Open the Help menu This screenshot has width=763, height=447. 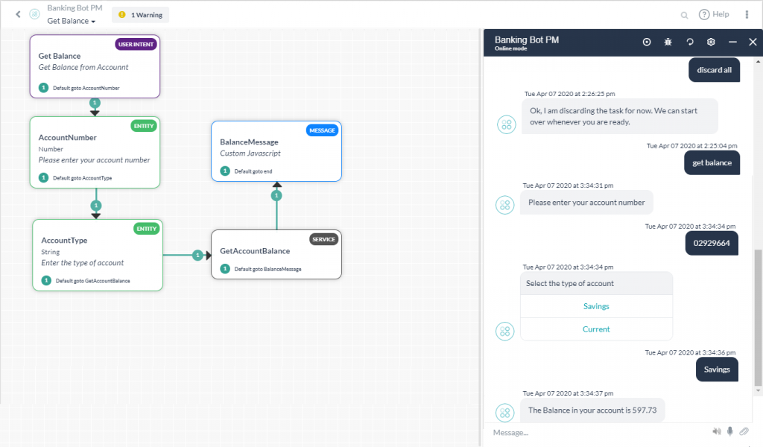click(x=713, y=14)
